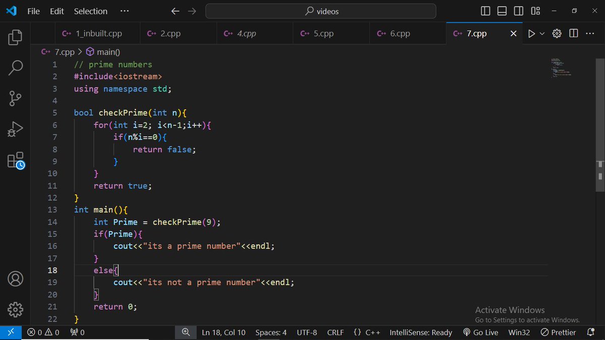This screenshot has width=605, height=340.
Task: Click the Prettier status item
Action: click(558, 332)
